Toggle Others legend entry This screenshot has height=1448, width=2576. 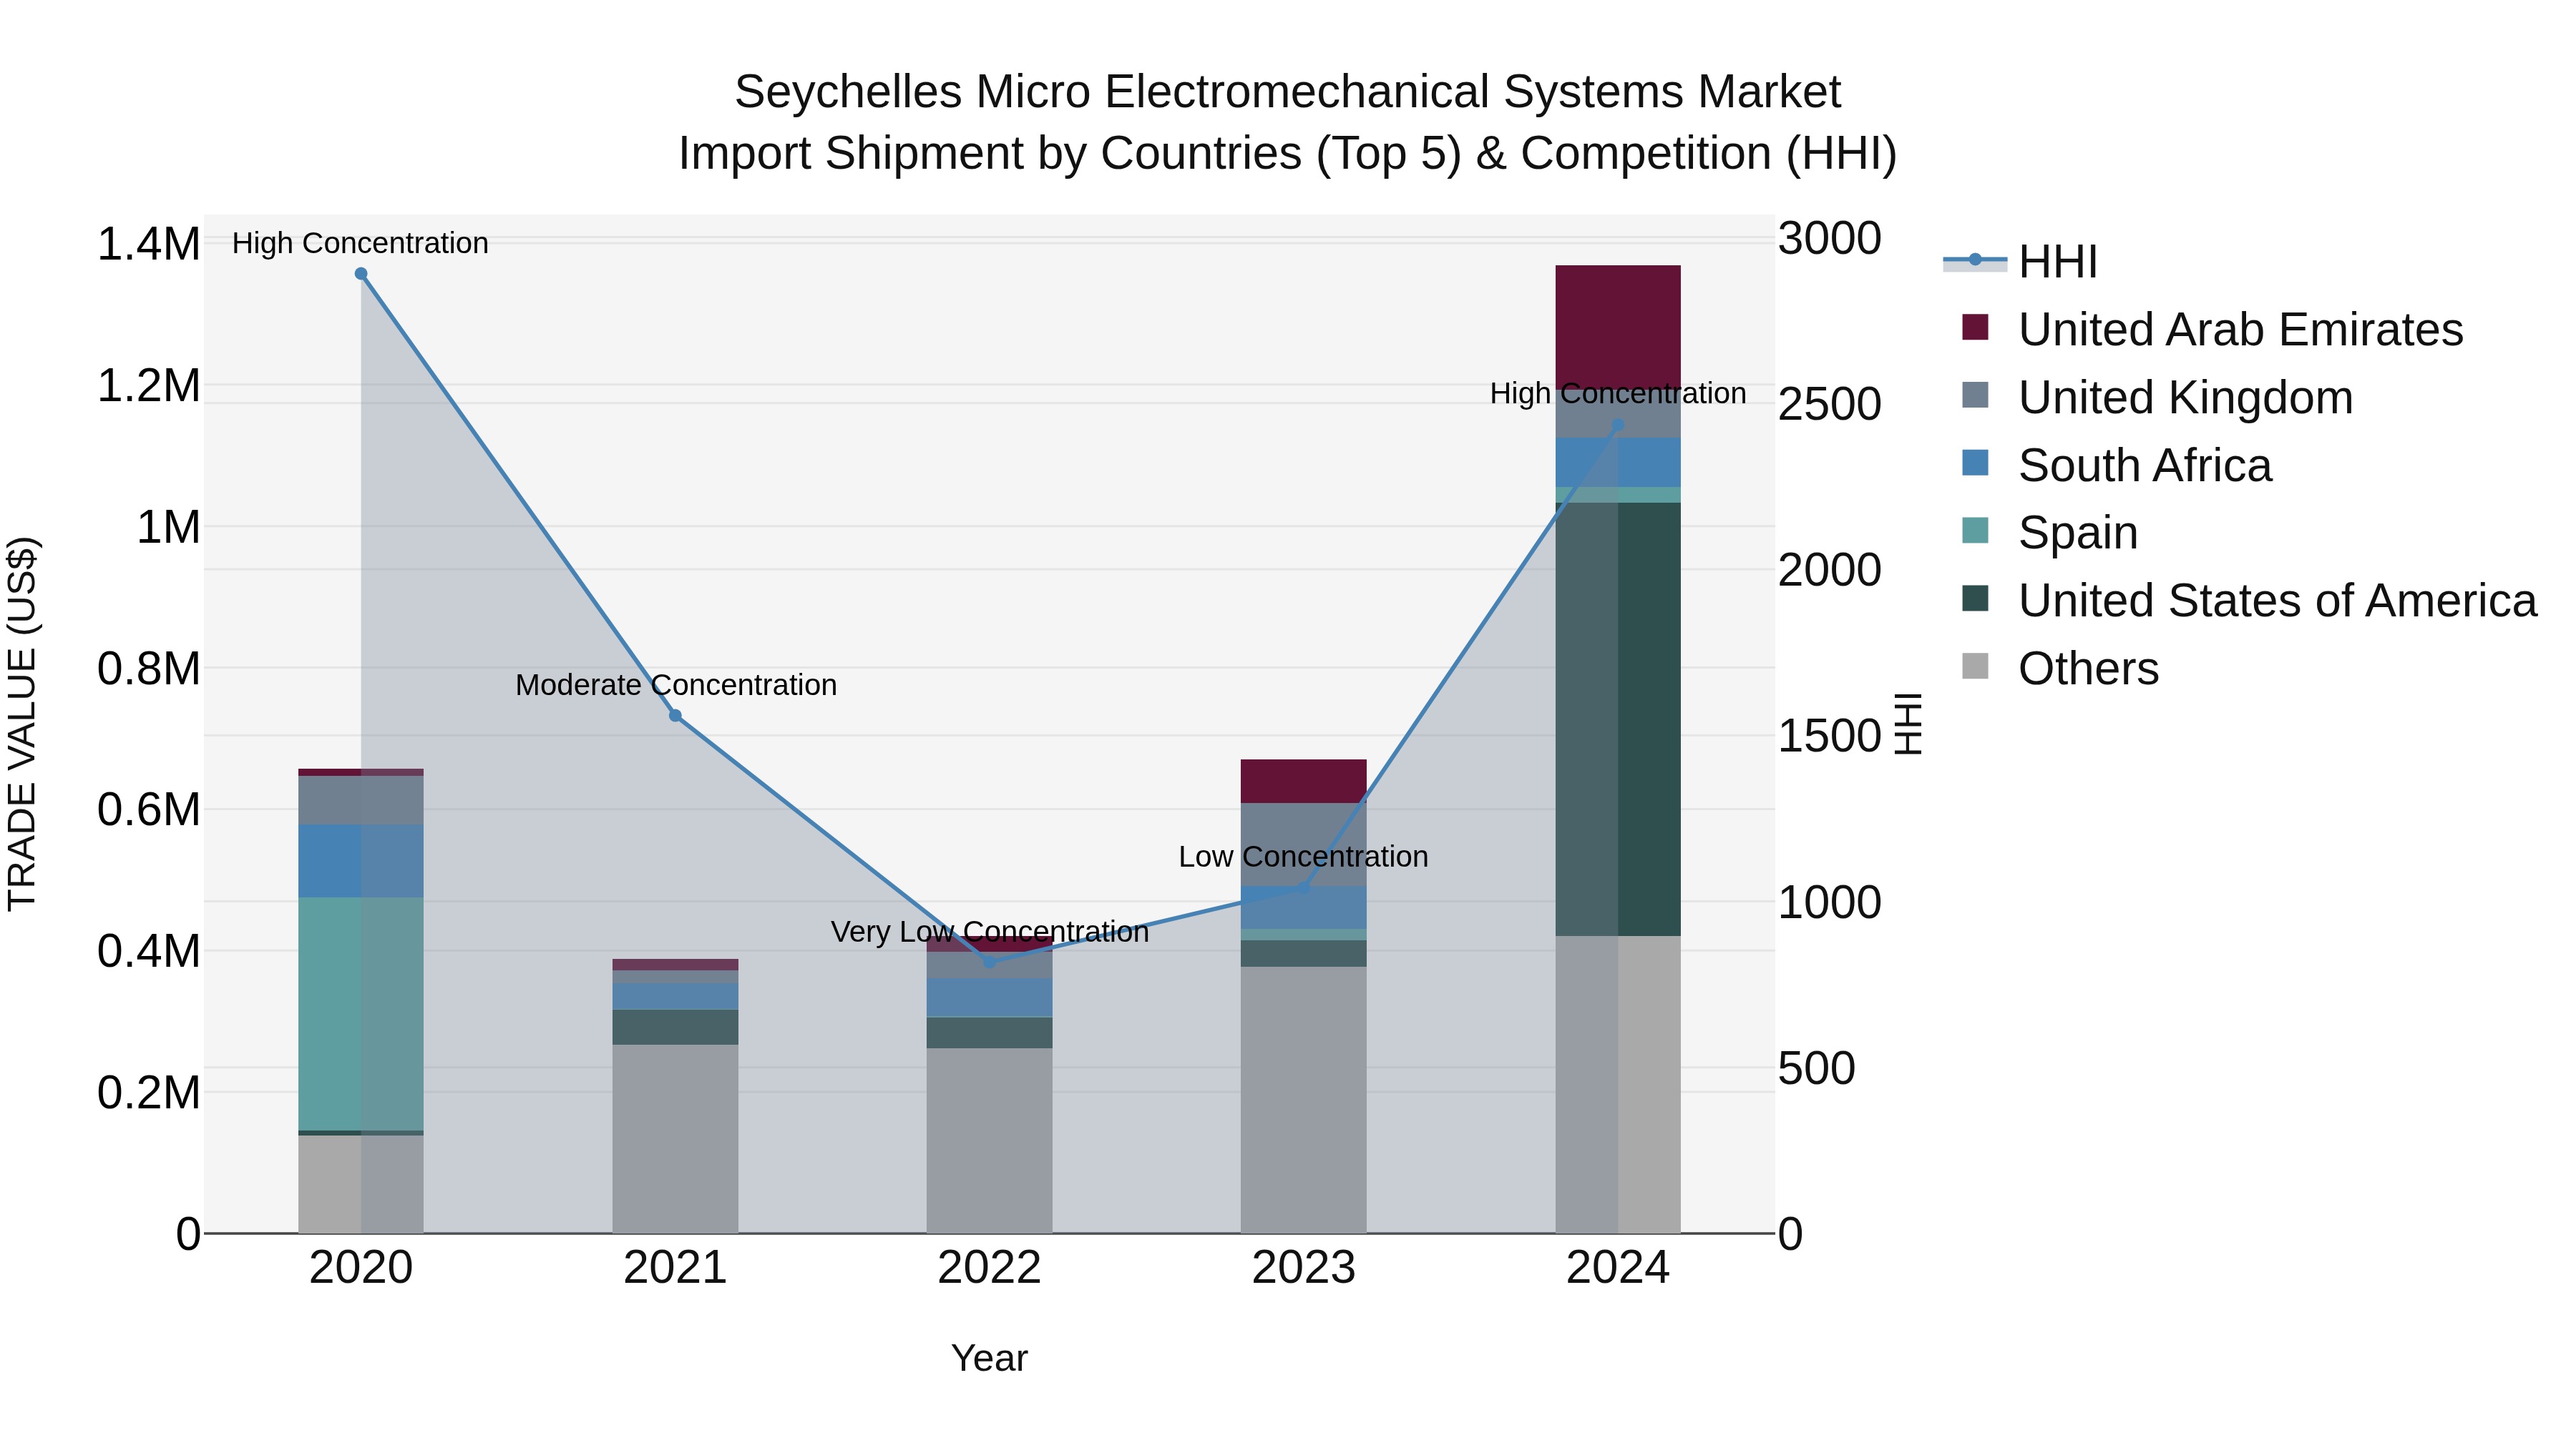click(x=2060, y=668)
